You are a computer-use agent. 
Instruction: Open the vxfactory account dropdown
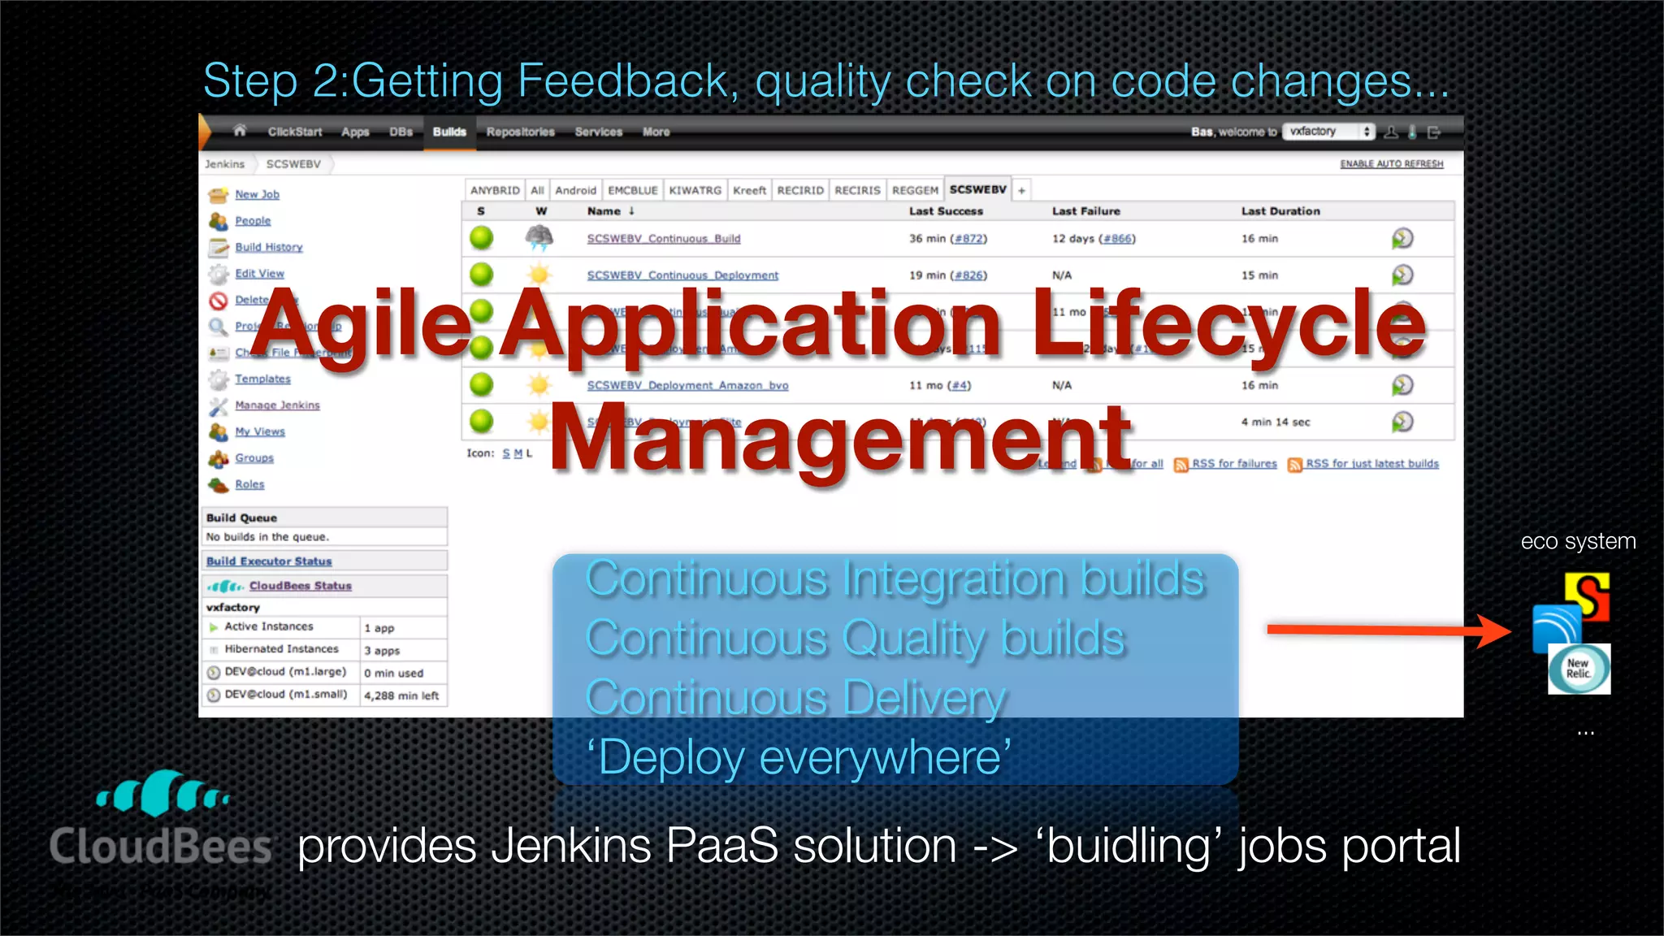(1328, 132)
